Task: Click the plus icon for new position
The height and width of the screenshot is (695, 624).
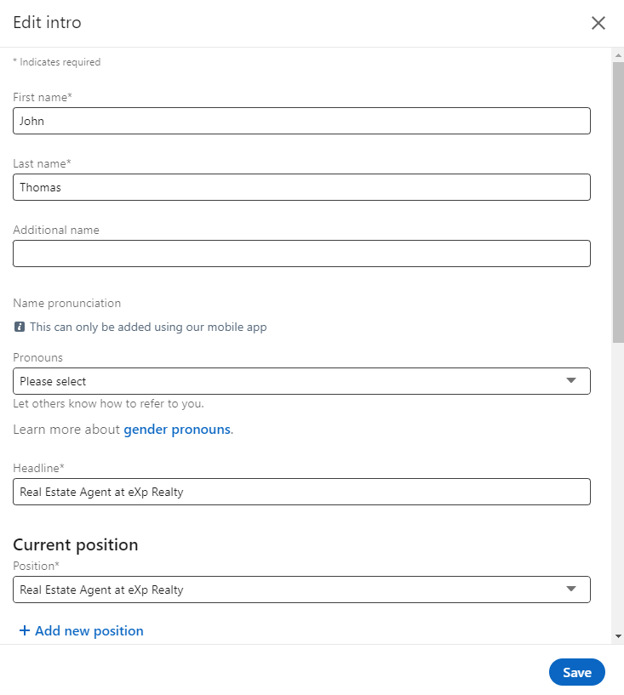Action: [24, 630]
